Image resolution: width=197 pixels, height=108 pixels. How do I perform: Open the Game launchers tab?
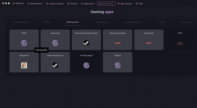[21, 22]
